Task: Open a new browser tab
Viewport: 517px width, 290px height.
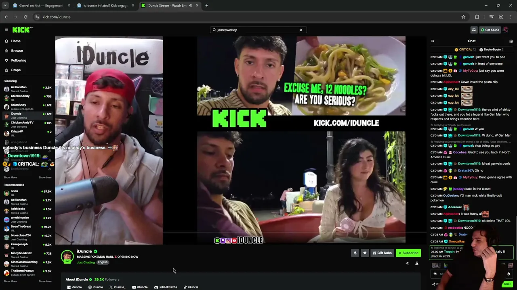Action: pyautogui.click(x=206, y=6)
